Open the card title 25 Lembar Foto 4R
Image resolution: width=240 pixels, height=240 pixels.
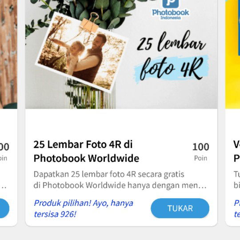point(86,151)
